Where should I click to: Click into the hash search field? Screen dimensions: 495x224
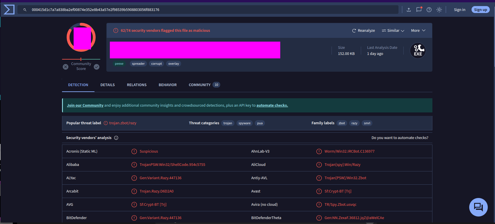point(208,10)
